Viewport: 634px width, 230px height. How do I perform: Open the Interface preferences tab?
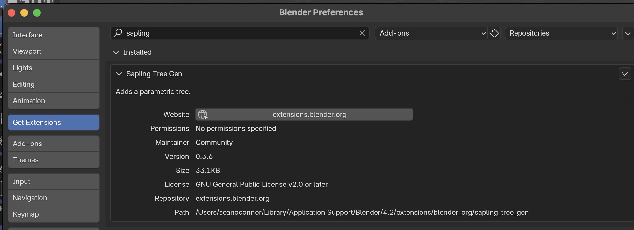click(x=54, y=35)
